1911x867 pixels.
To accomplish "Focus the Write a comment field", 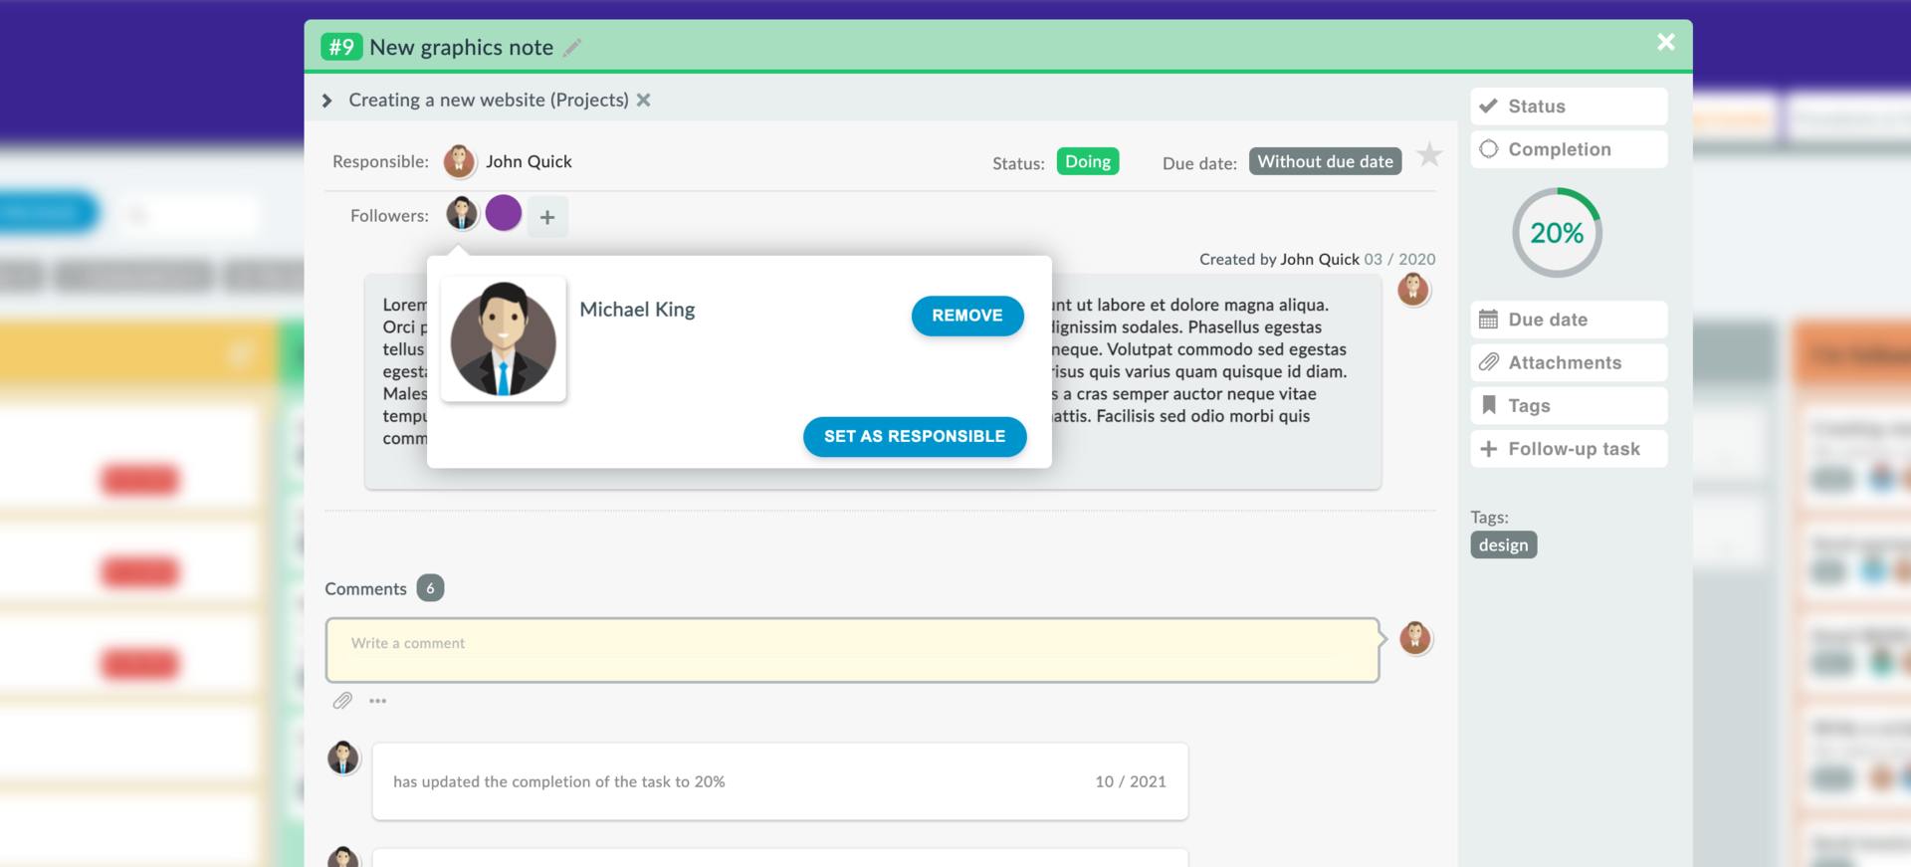I will point(852,650).
